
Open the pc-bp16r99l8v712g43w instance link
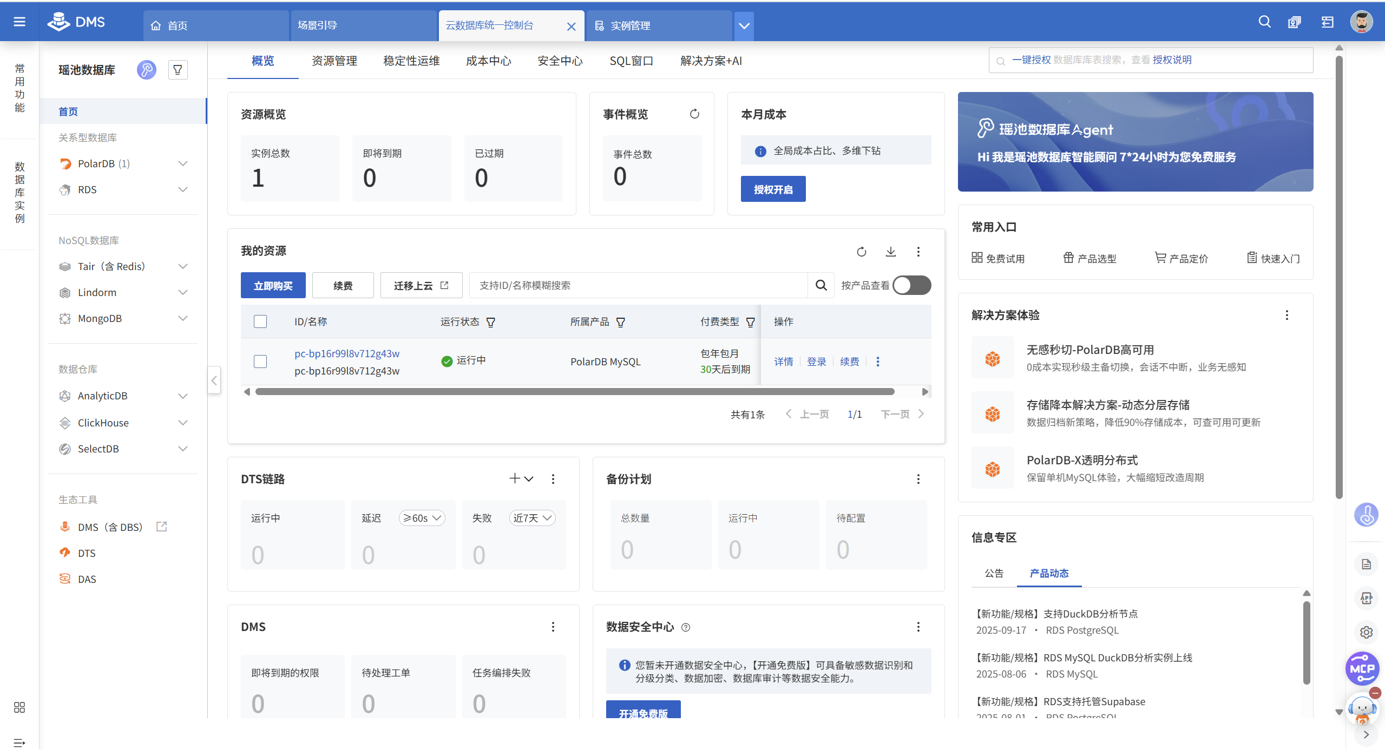[347, 353]
